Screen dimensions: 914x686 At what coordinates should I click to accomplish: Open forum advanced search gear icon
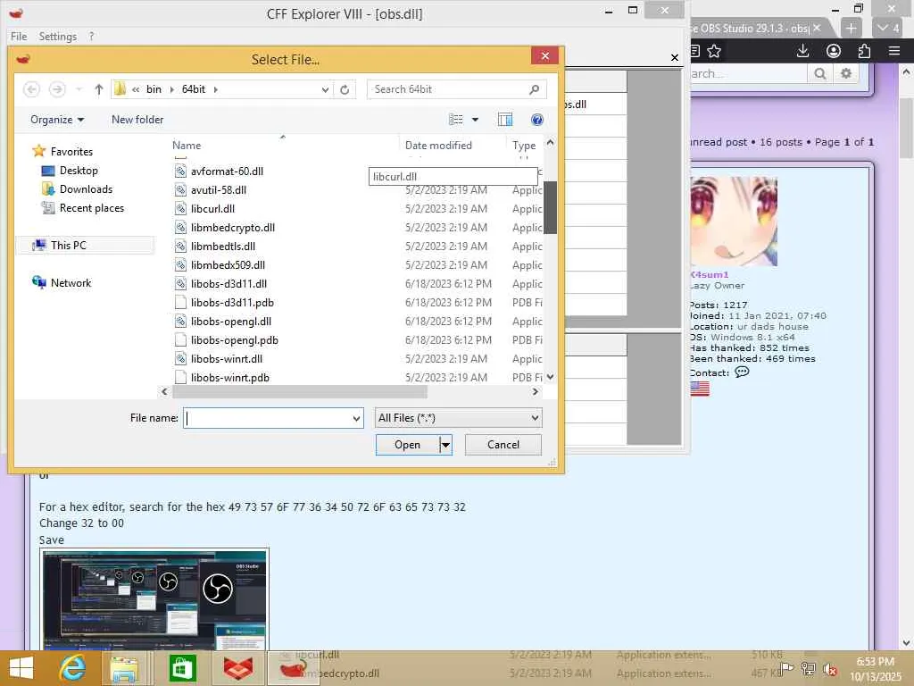(846, 73)
